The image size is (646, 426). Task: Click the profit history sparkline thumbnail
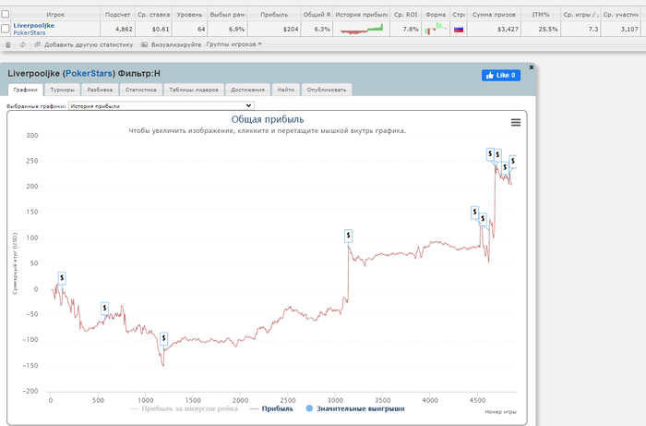(362, 29)
